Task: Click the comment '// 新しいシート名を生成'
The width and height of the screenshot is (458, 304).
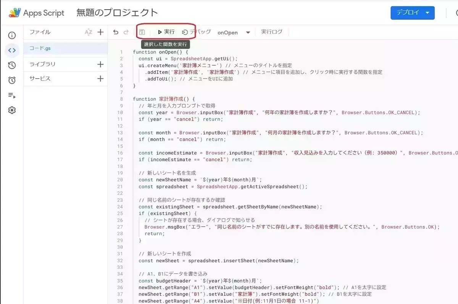Action: (167, 173)
